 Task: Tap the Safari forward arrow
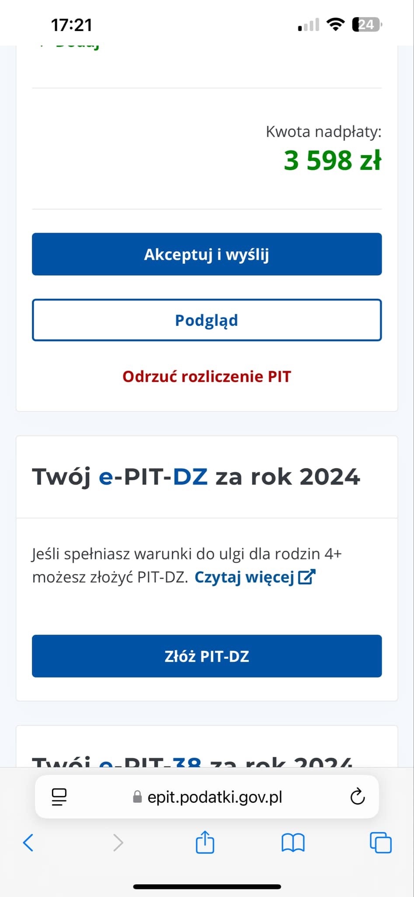118,842
